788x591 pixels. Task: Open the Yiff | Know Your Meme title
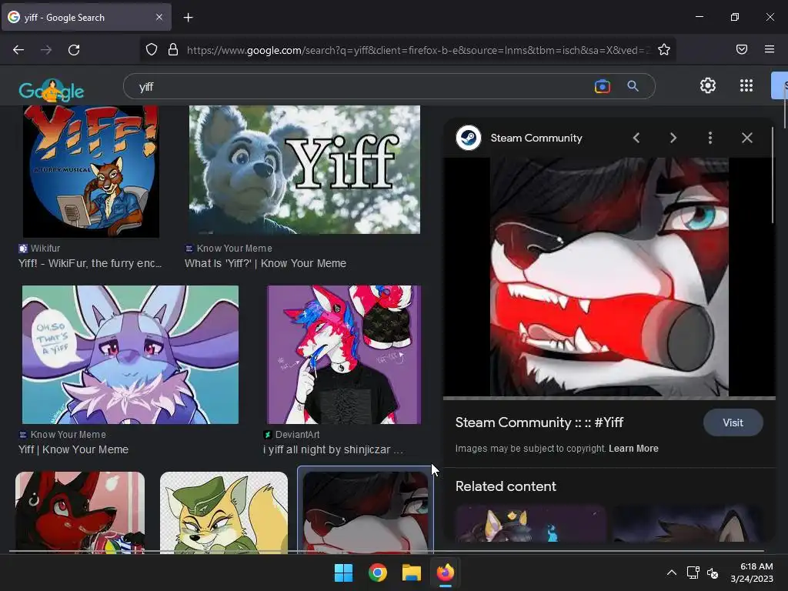[73, 449]
